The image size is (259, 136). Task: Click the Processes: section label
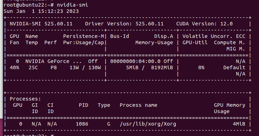coord(25,99)
